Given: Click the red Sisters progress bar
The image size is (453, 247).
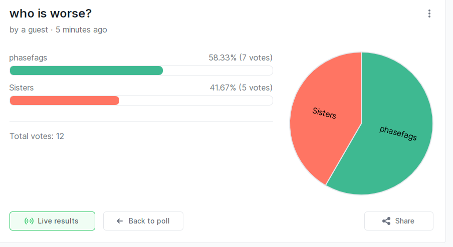Looking at the screenshot, I should pos(65,100).
